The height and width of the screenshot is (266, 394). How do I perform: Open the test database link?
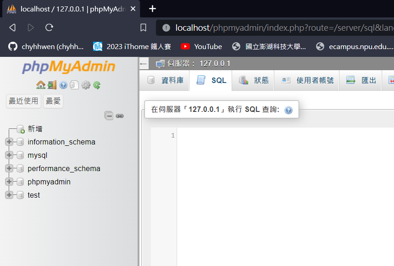(33, 195)
